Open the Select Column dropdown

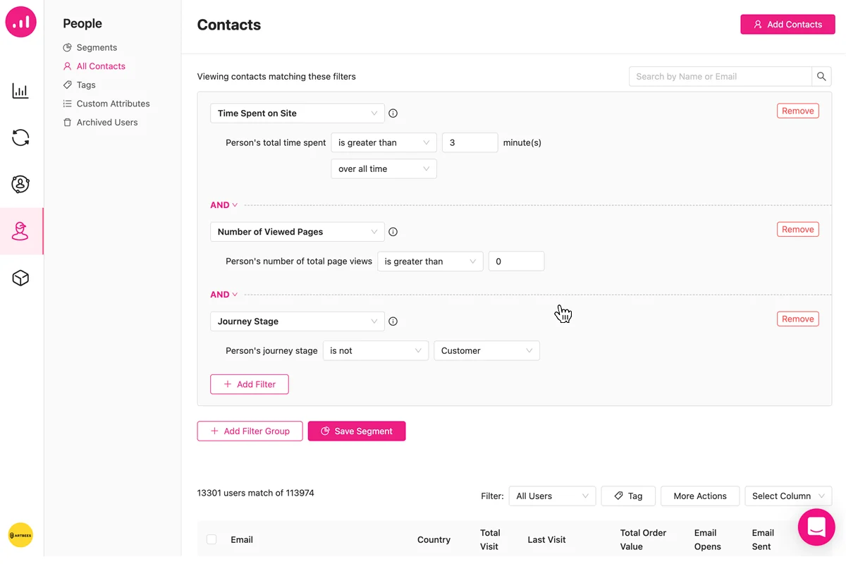788,496
